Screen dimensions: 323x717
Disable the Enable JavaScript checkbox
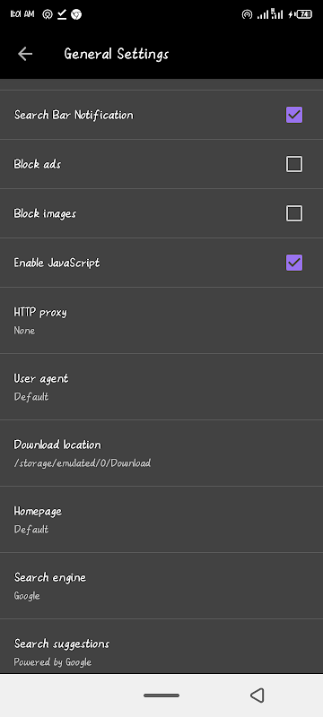[x=294, y=263]
